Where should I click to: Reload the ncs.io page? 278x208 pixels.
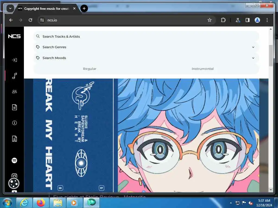(30, 20)
